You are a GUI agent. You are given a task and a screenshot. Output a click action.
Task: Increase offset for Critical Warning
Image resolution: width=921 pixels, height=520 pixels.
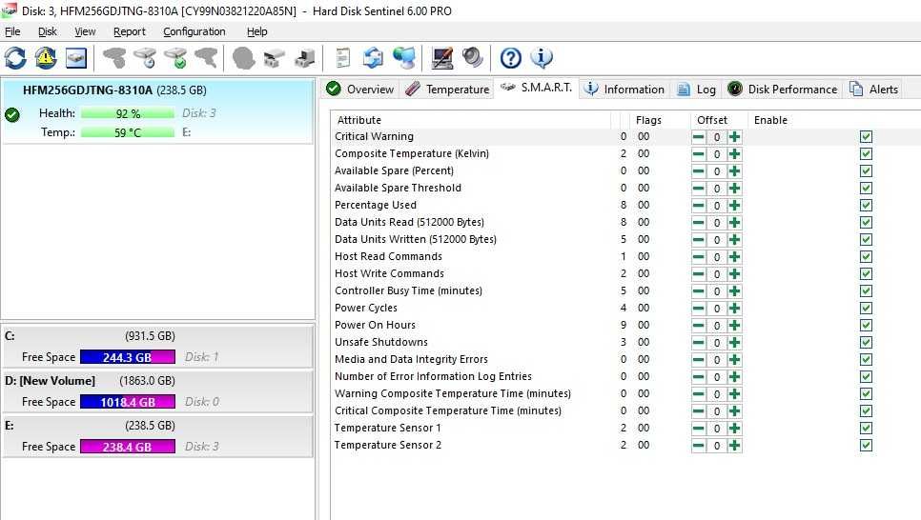pyautogui.click(x=734, y=137)
